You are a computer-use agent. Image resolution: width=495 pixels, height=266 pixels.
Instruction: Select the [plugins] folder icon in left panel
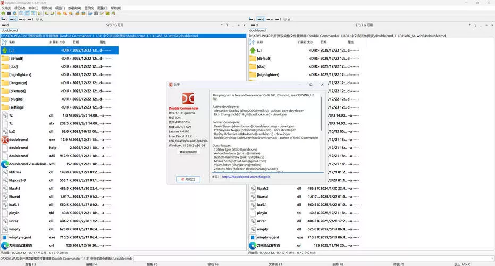coord(5,99)
